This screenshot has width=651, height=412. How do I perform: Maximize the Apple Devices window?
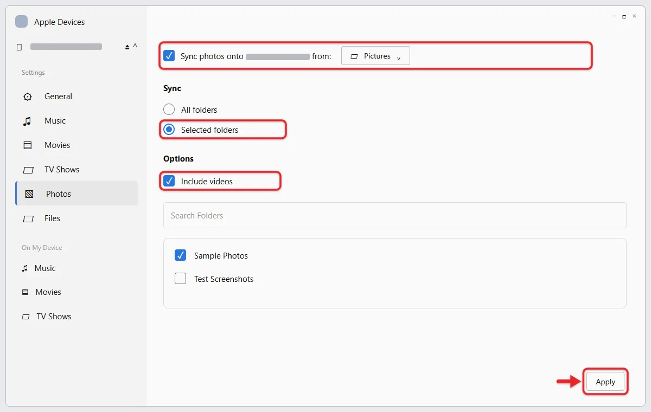coord(624,16)
